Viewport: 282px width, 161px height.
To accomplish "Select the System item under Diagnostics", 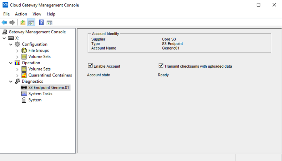I will pos(35,100).
